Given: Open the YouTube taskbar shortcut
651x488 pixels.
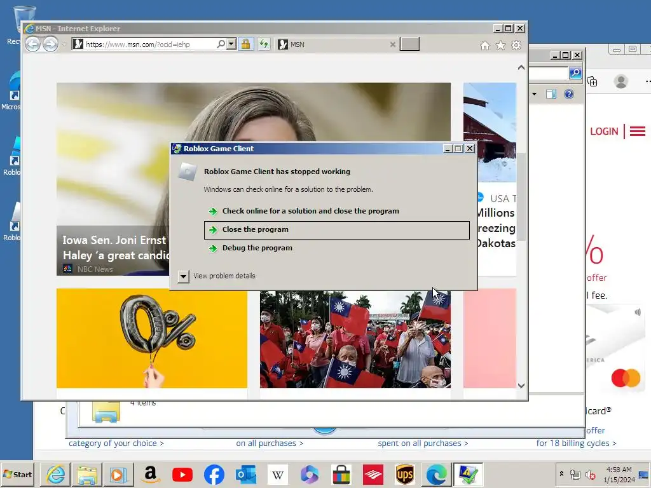Looking at the screenshot, I should tap(182, 474).
